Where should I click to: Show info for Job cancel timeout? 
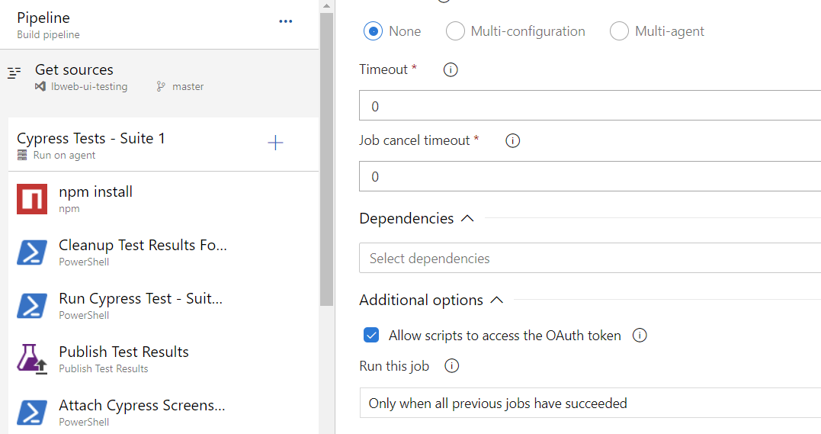[x=513, y=141]
